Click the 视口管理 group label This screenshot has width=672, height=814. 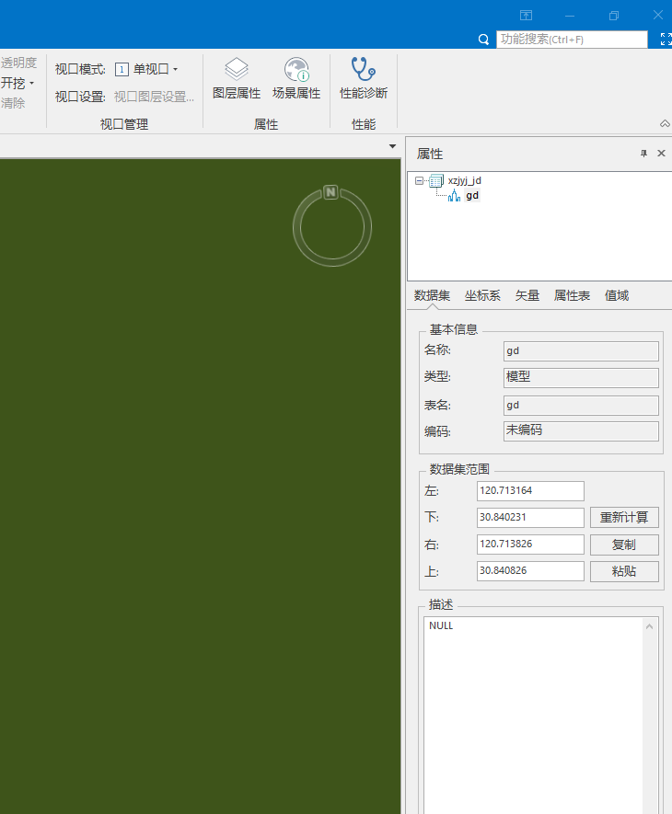coord(124,124)
